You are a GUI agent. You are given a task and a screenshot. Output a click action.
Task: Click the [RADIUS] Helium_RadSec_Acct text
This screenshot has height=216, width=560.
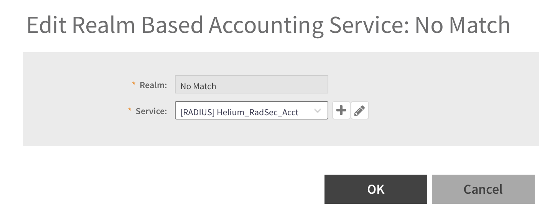(x=239, y=112)
